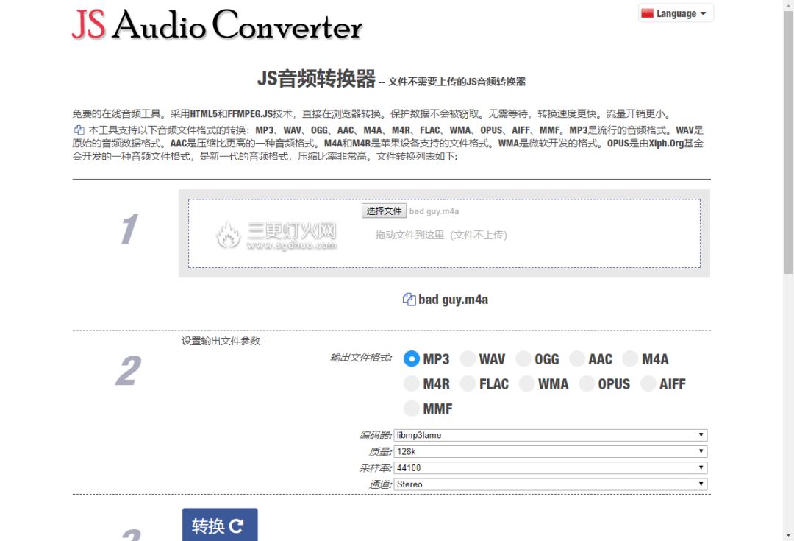Screen dimensions: 794x541
Task: Click the JS Audio Converter logo
Action: pyautogui.click(x=217, y=24)
